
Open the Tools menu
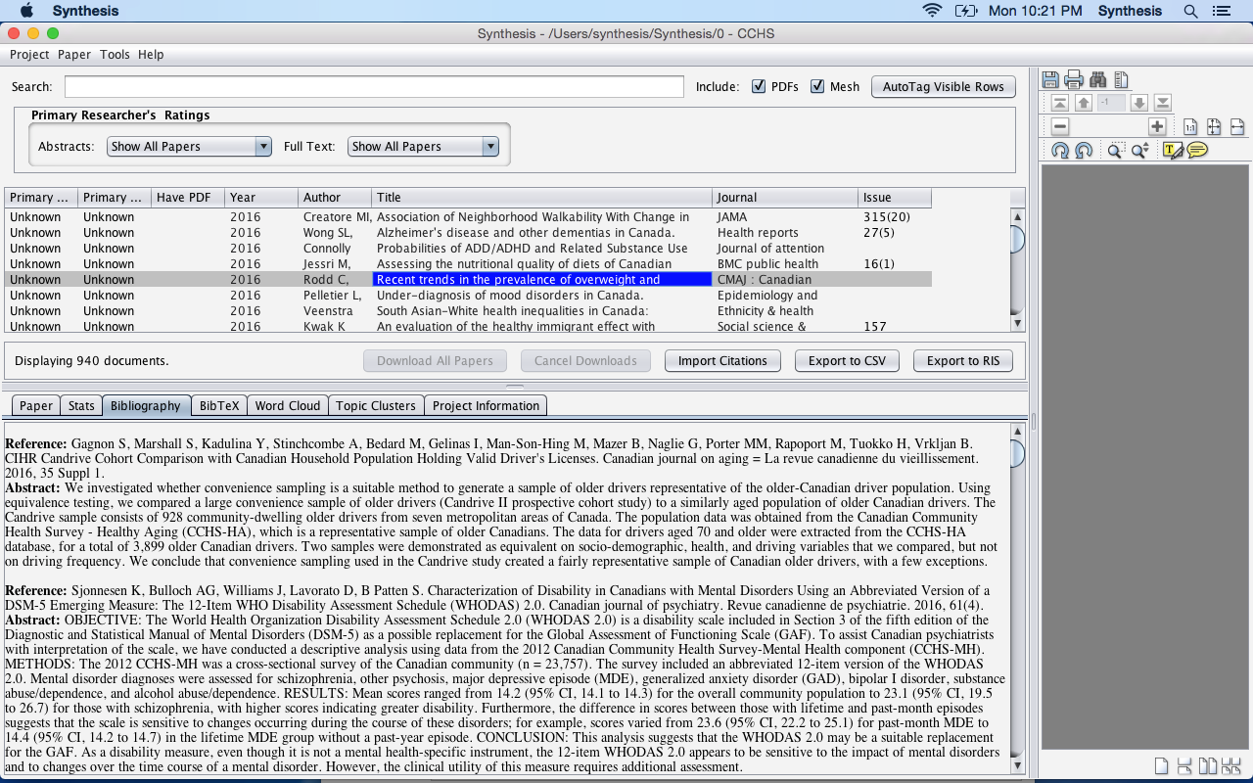115,55
